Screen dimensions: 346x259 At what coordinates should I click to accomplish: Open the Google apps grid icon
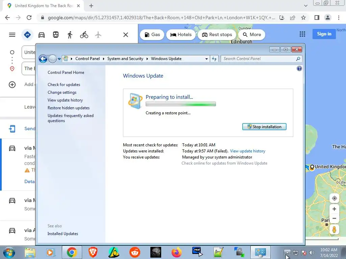click(302, 34)
